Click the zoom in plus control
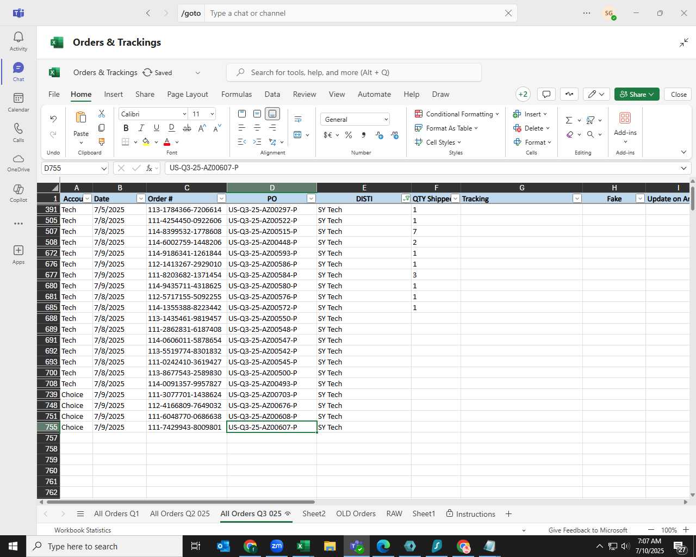The image size is (696, 557). (x=686, y=530)
